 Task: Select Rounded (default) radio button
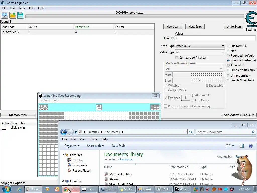pyautogui.click(x=228, y=56)
